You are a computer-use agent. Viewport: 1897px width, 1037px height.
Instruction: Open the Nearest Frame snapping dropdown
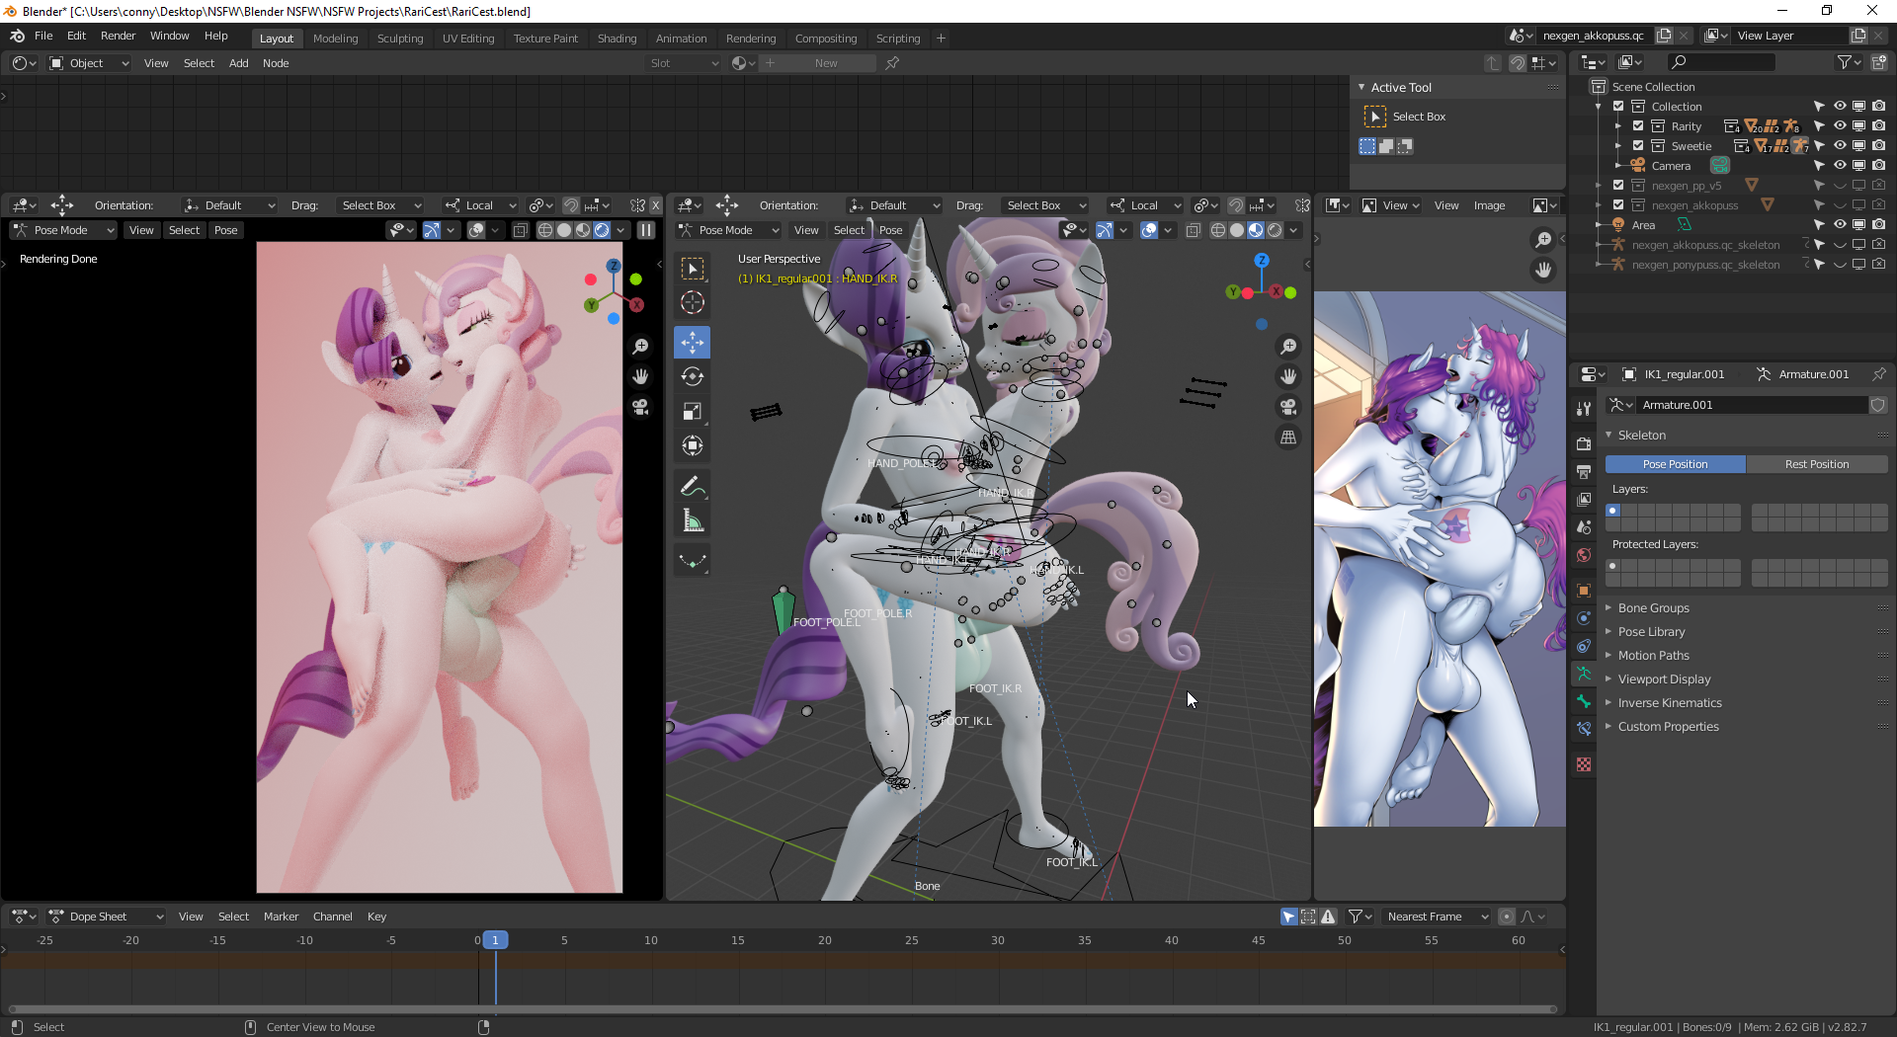[1436, 917]
